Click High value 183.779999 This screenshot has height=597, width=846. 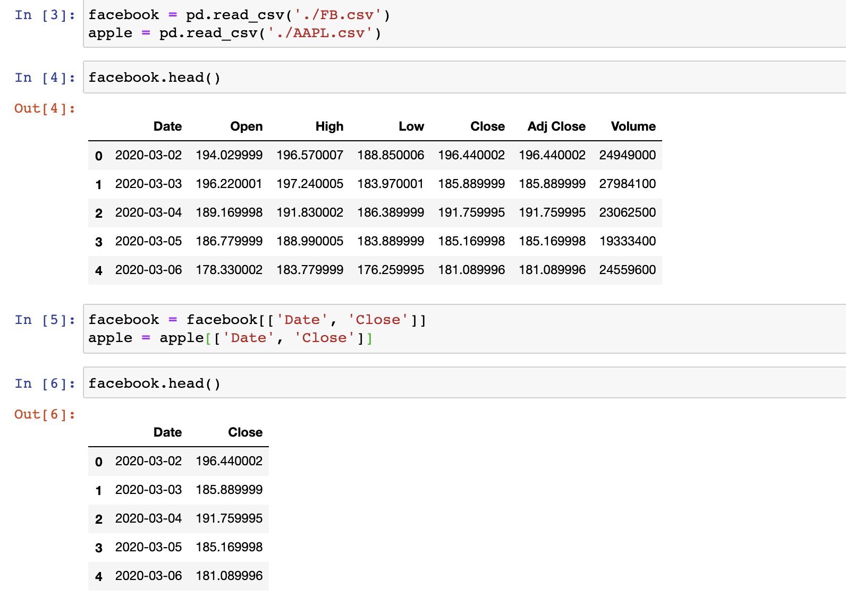pos(310,270)
